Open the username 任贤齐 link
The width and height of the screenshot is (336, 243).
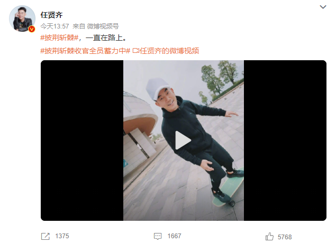point(51,15)
